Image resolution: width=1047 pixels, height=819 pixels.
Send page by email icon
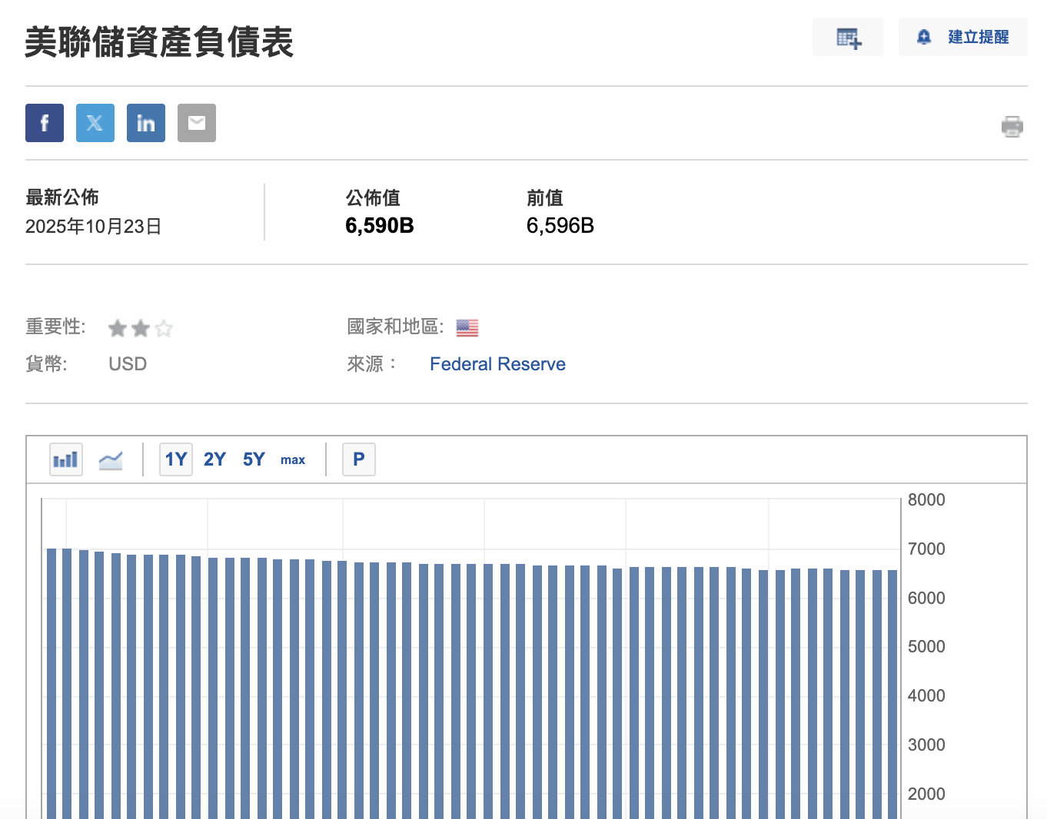197,123
